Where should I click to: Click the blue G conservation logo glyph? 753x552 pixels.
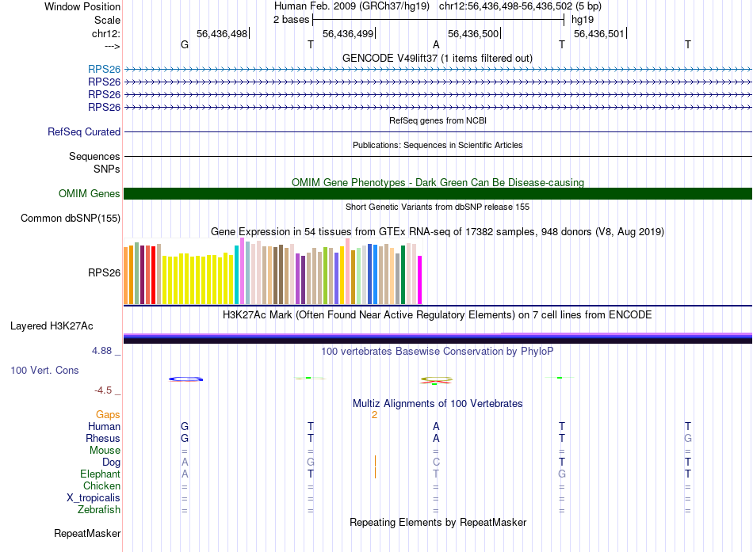(185, 379)
